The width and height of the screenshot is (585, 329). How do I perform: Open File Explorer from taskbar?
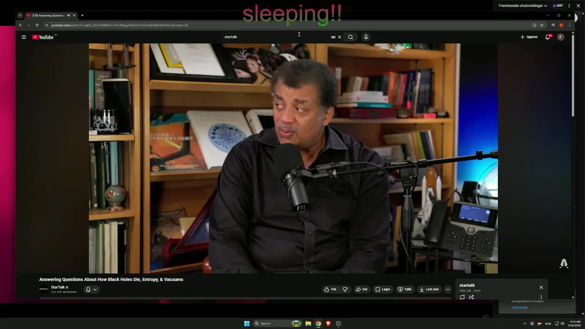tap(308, 324)
